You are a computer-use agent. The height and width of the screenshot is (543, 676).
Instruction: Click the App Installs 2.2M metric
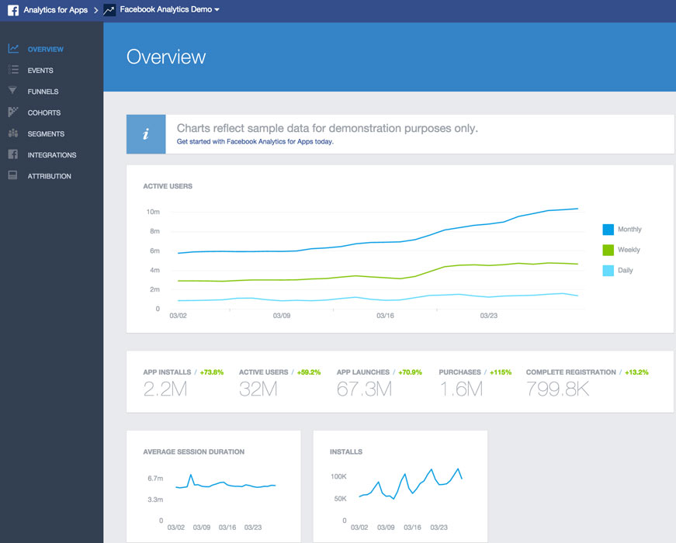[165, 389]
